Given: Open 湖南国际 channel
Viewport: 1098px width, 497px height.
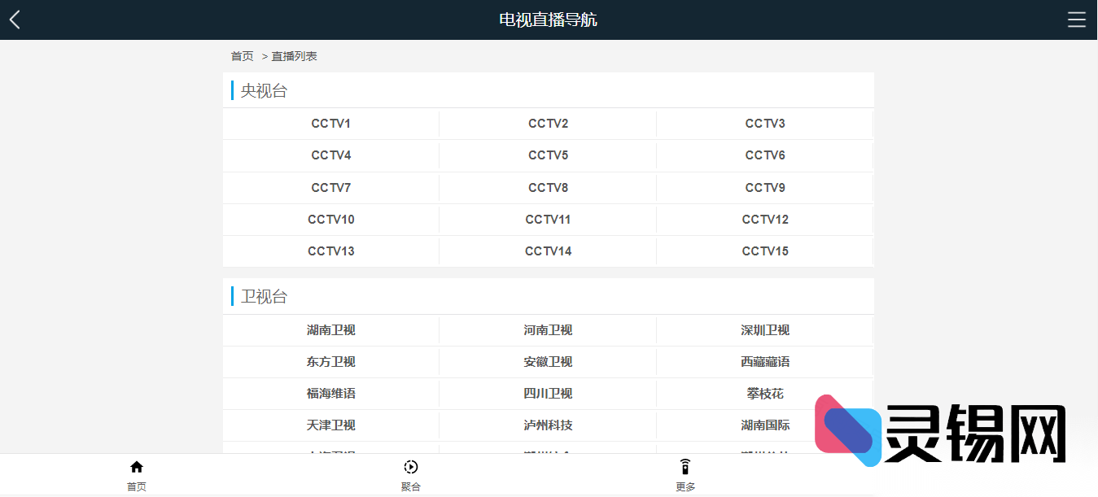Looking at the screenshot, I should 765,425.
